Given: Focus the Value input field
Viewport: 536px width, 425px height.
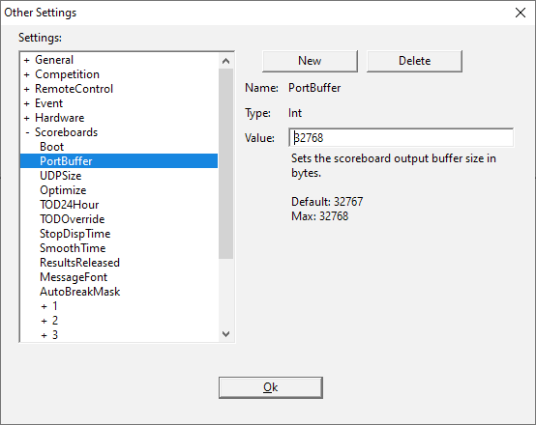Looking at the screenshot, I should coord(401,137).
